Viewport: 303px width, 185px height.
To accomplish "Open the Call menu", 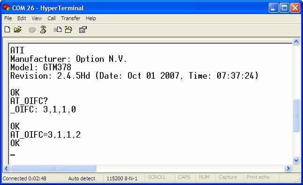I will (x=52, y=18).
